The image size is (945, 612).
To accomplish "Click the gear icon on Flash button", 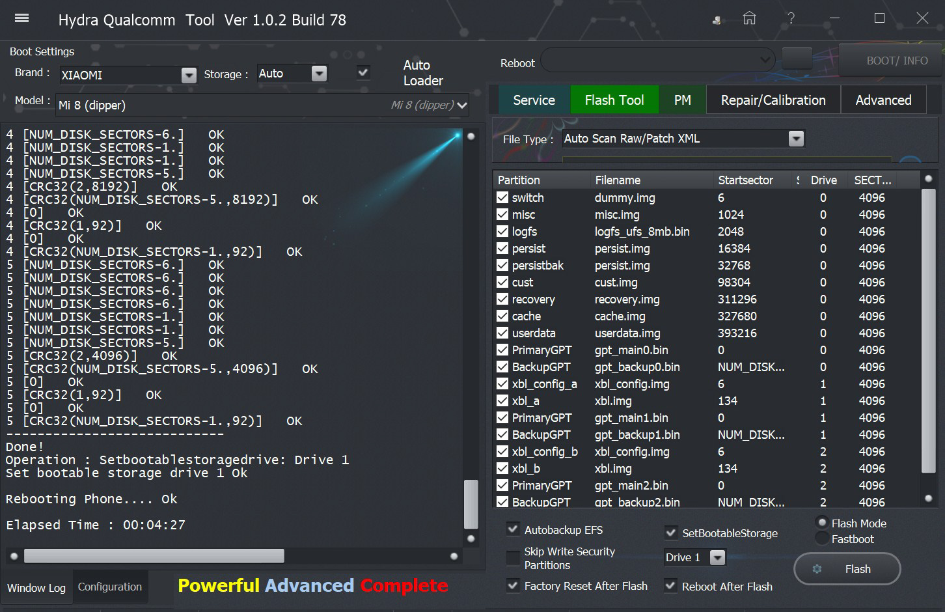I will pos(817,569).
